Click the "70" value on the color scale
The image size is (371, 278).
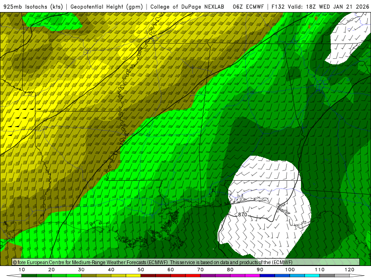[200, 270]
